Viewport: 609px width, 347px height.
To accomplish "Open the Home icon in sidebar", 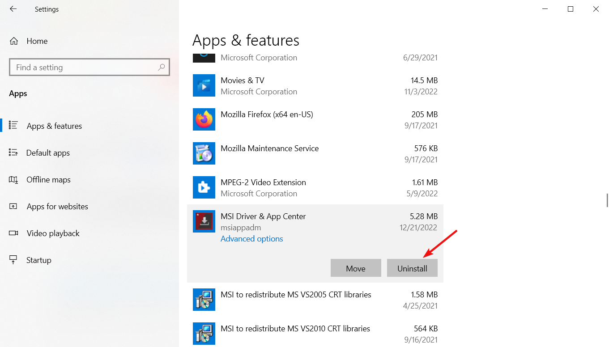I will click(x=14, y=41).
